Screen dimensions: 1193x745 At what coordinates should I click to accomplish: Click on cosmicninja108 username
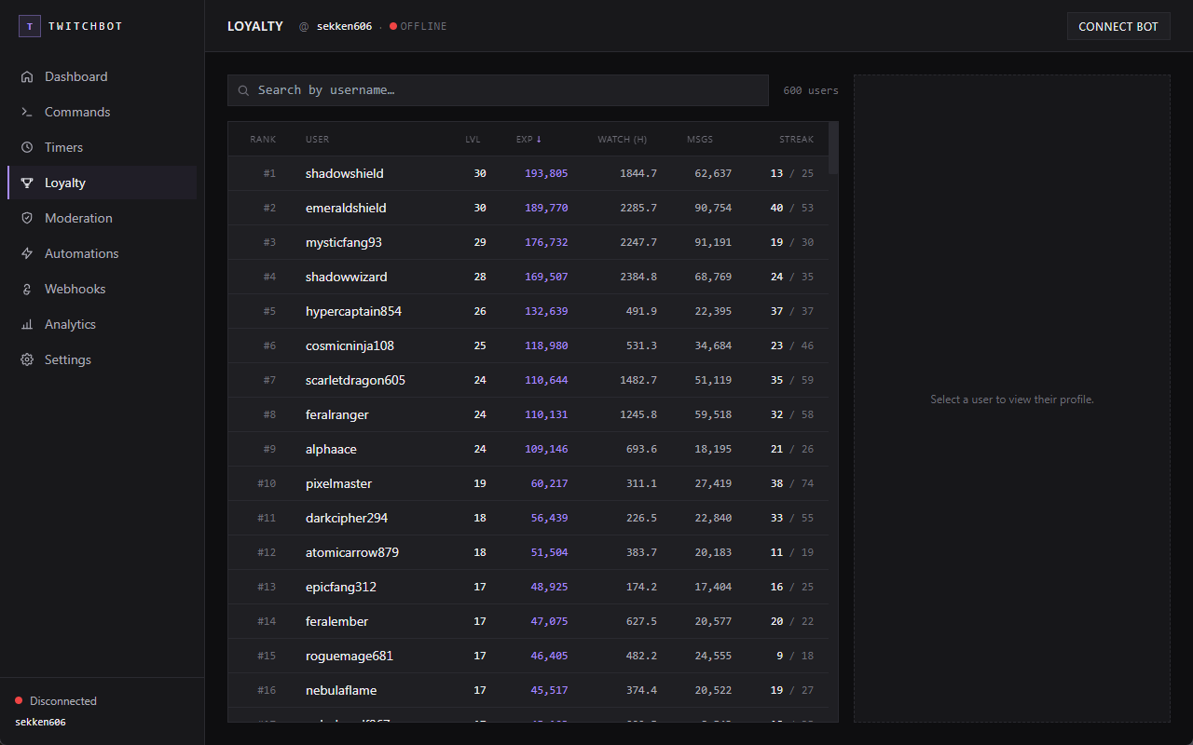click(x=350, y=345)
